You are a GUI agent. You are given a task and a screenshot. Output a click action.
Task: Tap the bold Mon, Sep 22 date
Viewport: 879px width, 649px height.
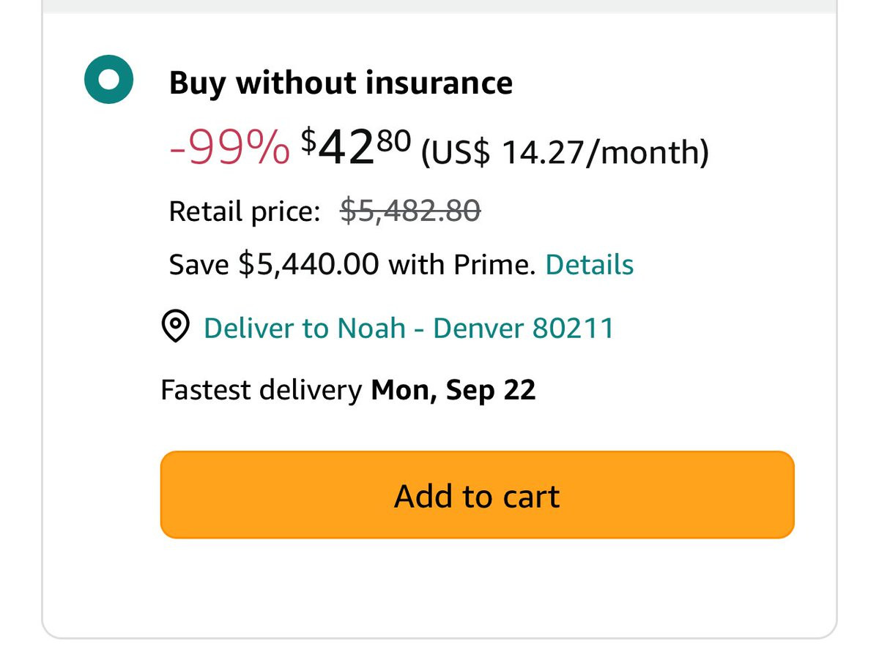(453, 390)
